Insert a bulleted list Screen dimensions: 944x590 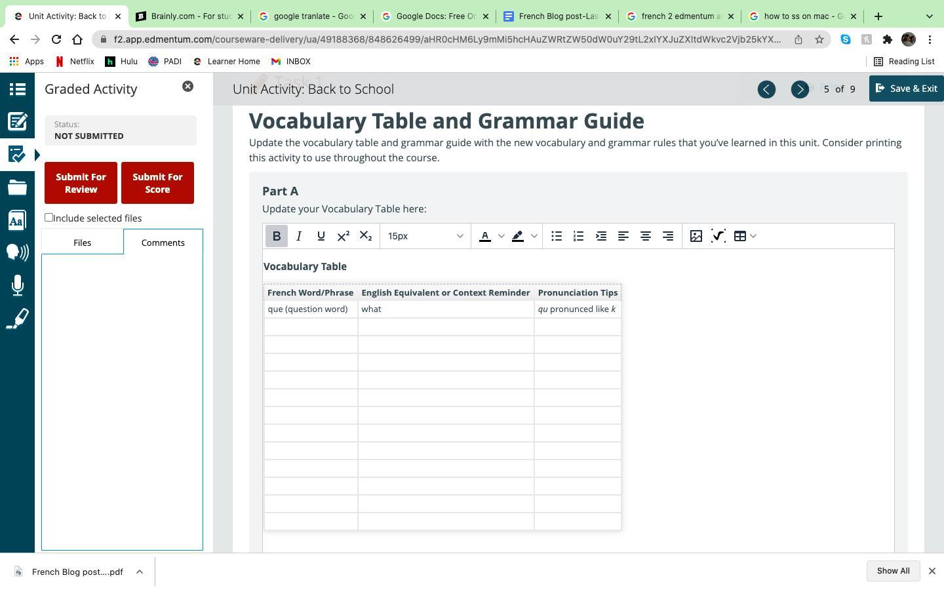click(557, 236)
